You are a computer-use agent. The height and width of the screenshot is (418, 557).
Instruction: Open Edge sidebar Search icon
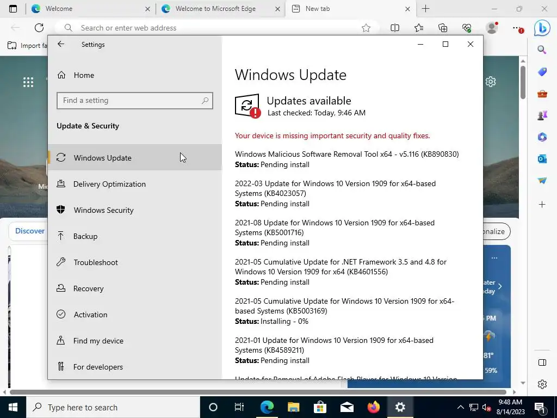542,50
